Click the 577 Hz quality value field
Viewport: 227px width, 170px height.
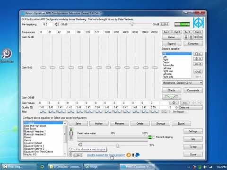click(x=99, y=107)
